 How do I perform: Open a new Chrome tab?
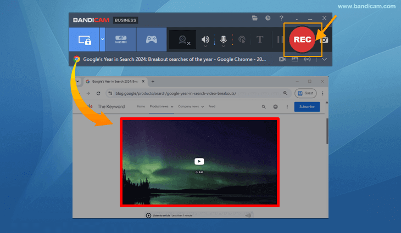pos(153,81)
